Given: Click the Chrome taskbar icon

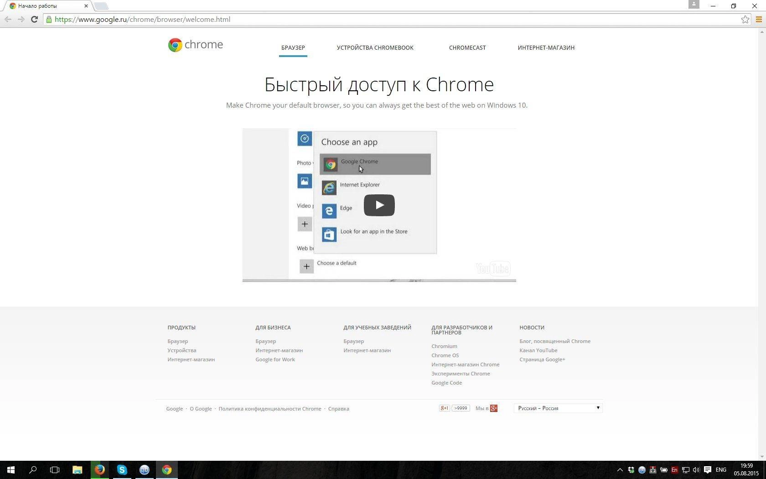Looking at the screenshot, I should tap(166, 470).
